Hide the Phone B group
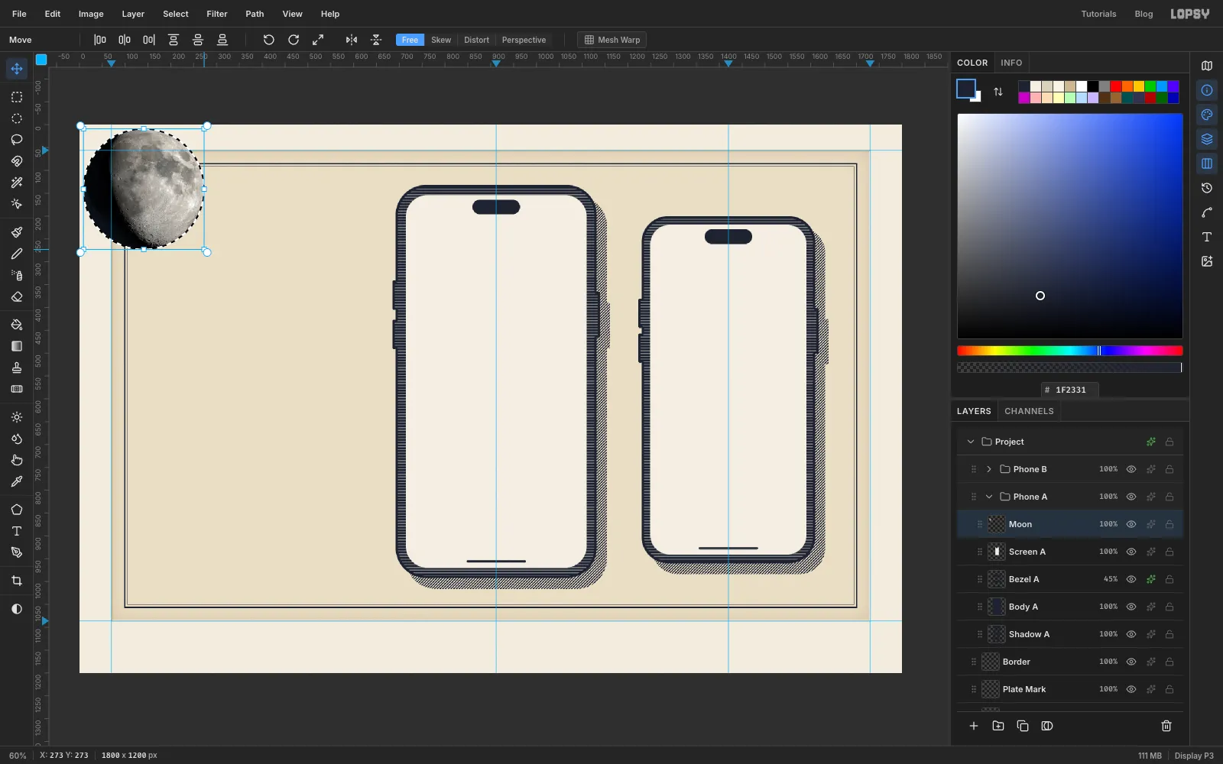This screenshot has width=1223, height=764. (x=1131, y=469)
